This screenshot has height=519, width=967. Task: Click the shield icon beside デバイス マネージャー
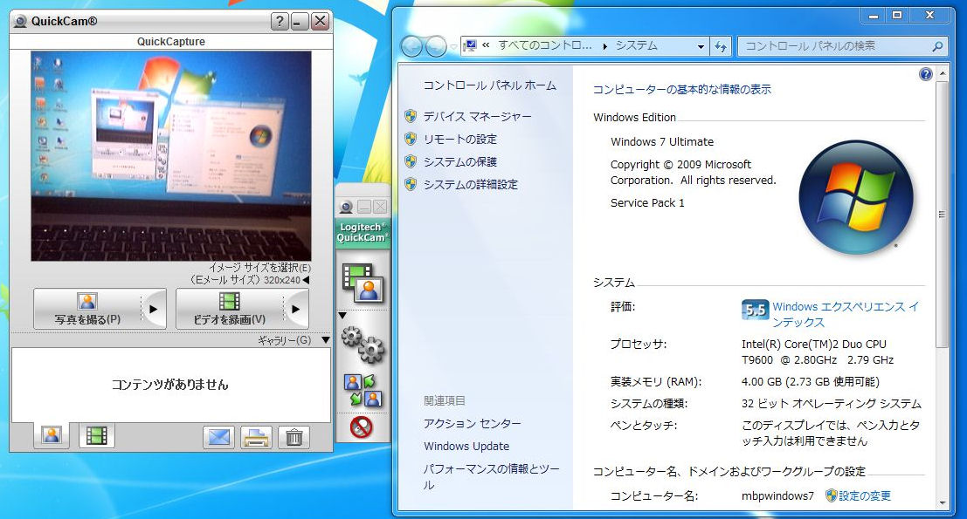tap(411, 116)
